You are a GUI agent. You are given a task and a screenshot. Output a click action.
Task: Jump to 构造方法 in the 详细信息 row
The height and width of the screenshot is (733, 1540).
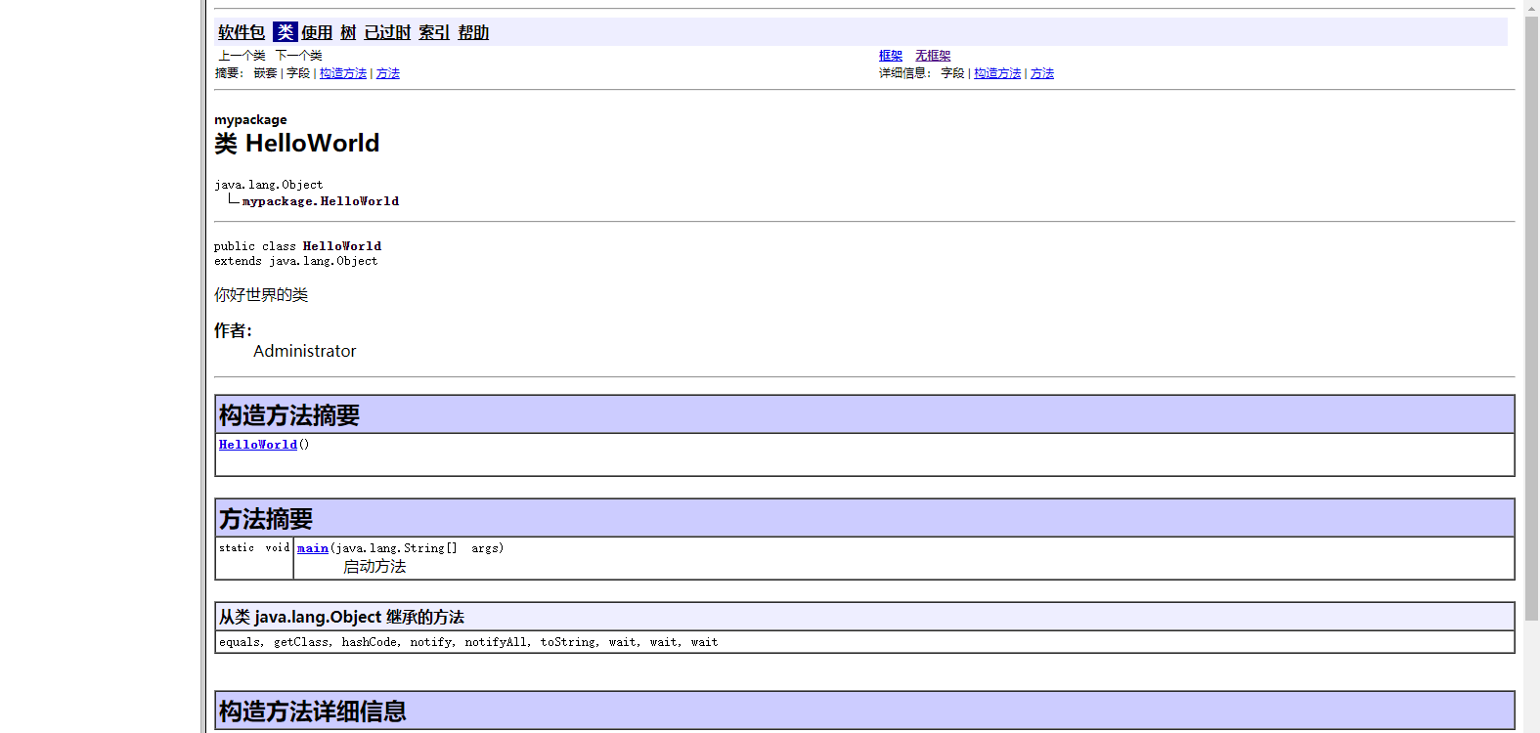click(997, 73)
